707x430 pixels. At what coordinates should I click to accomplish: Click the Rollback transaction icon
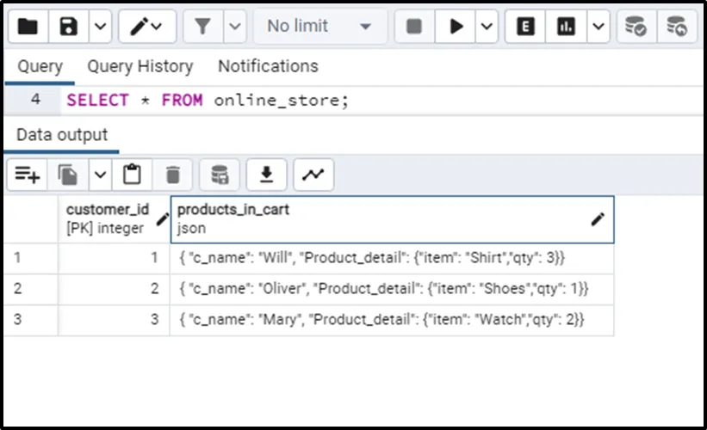tap(677, 27)
